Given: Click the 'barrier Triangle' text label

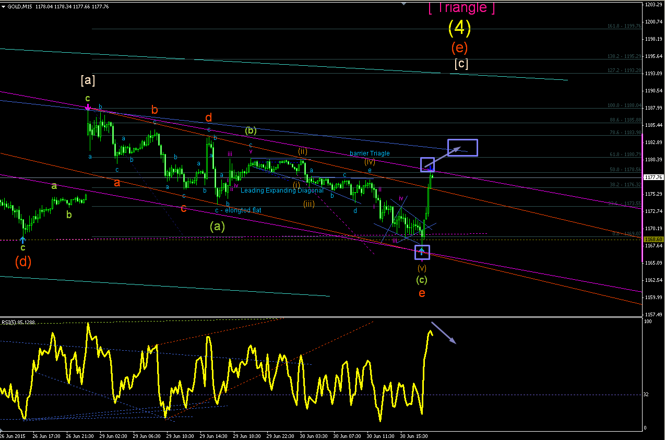Looking at the screenshot, I should pyautogui.click(x=370, y=153).
